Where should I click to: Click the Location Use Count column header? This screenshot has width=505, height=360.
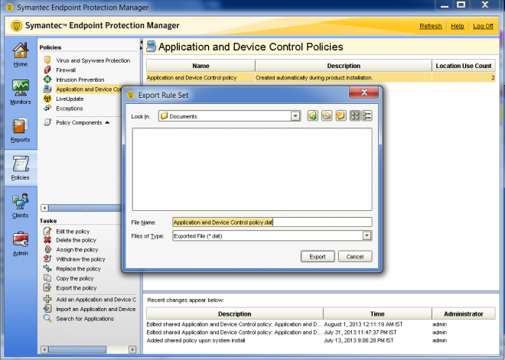[464, 66]
